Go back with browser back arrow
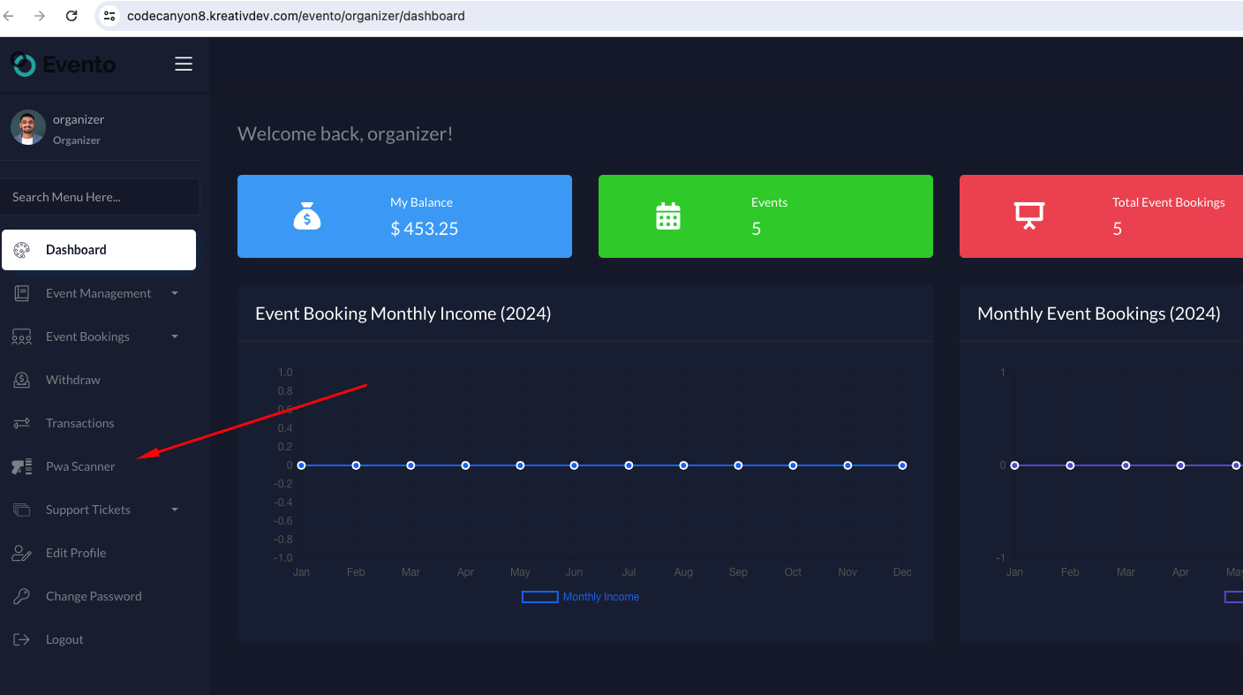The image size is (1243, 695). 9,16
